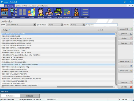The image size is (134, 101).
Task: Restore the inner Articulos child window
Action: coord(130,6)
